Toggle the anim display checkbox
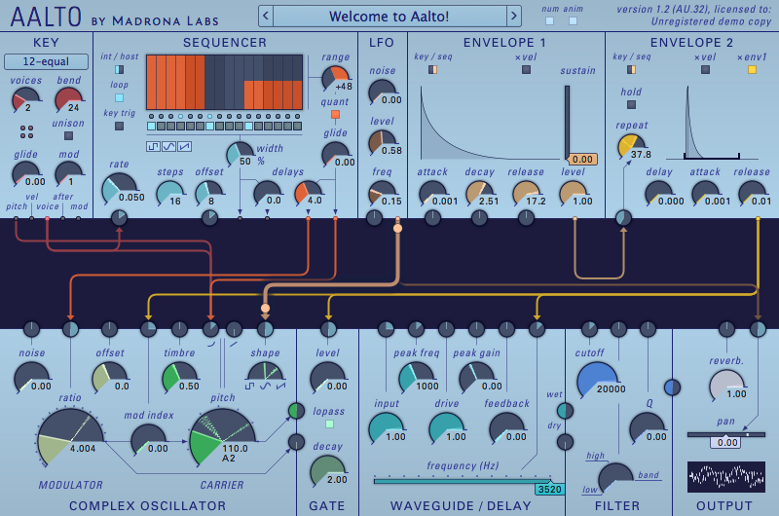The image size is (779, 516). [573, 20]
